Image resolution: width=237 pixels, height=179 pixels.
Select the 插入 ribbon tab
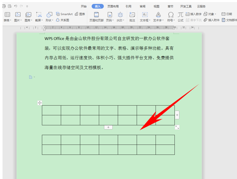click(x=98, y=6)
